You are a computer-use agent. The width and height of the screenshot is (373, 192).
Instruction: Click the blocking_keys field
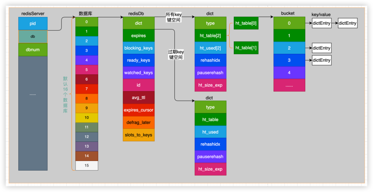138,48
